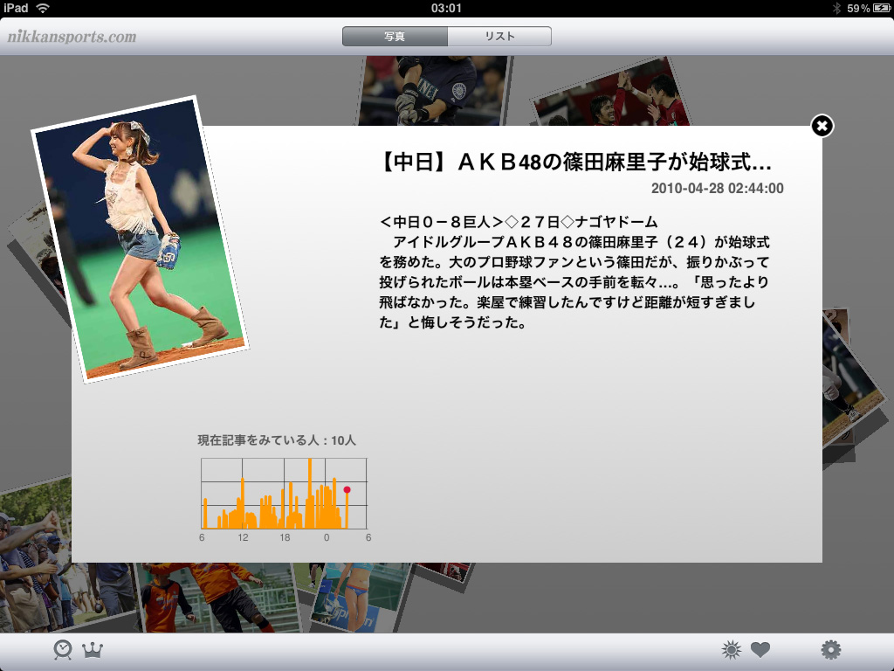
Task: Close the article popup with the X button
Action: coord(822,126)
